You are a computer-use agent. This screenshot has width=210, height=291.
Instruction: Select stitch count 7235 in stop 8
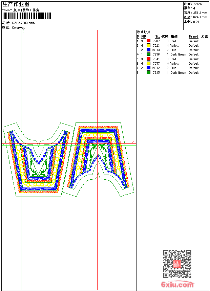coord(156,73)
